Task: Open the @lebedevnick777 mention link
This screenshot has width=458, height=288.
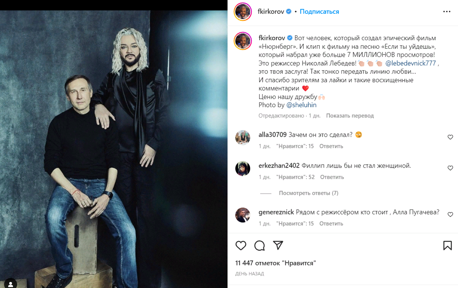Action: tap(410, 63)
